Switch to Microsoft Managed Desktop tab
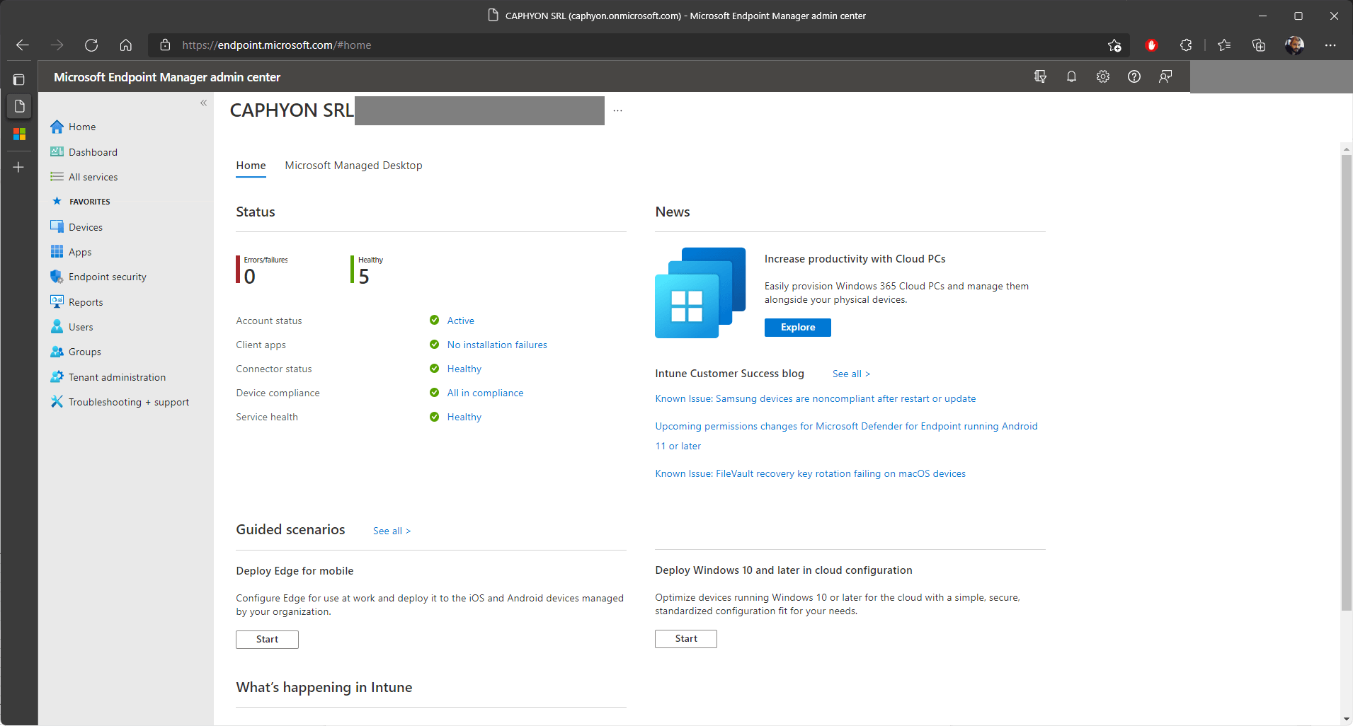 point(353,166)
